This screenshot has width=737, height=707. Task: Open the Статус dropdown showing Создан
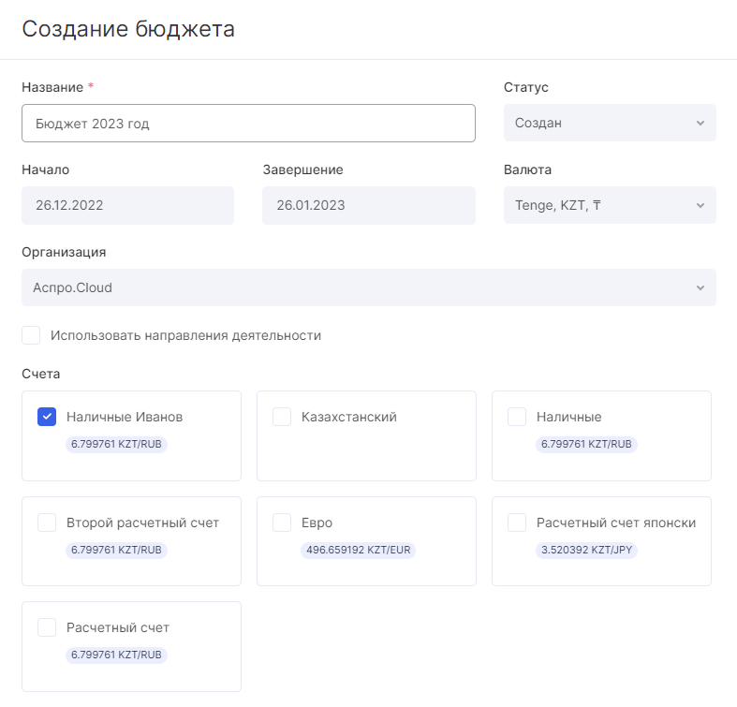(x=610, y=123)
